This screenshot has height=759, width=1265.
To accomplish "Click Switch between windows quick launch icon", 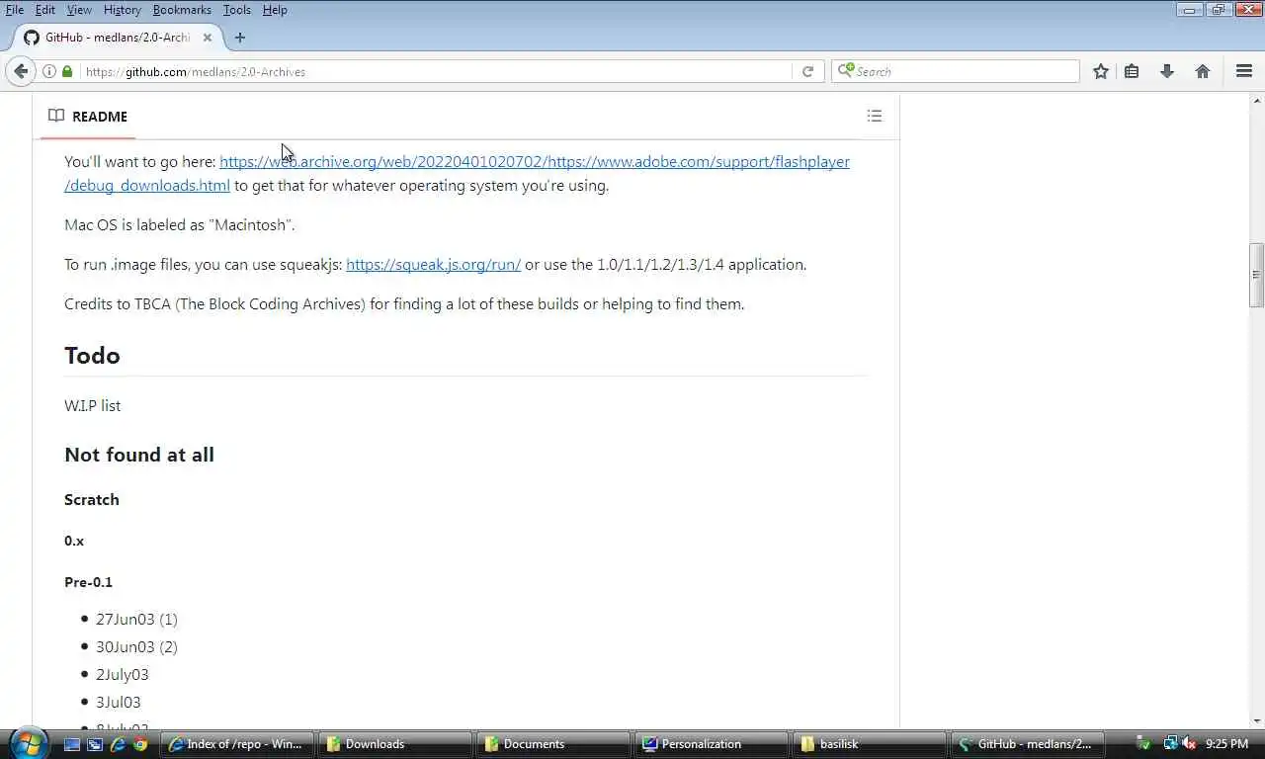I will coord(95,744).
